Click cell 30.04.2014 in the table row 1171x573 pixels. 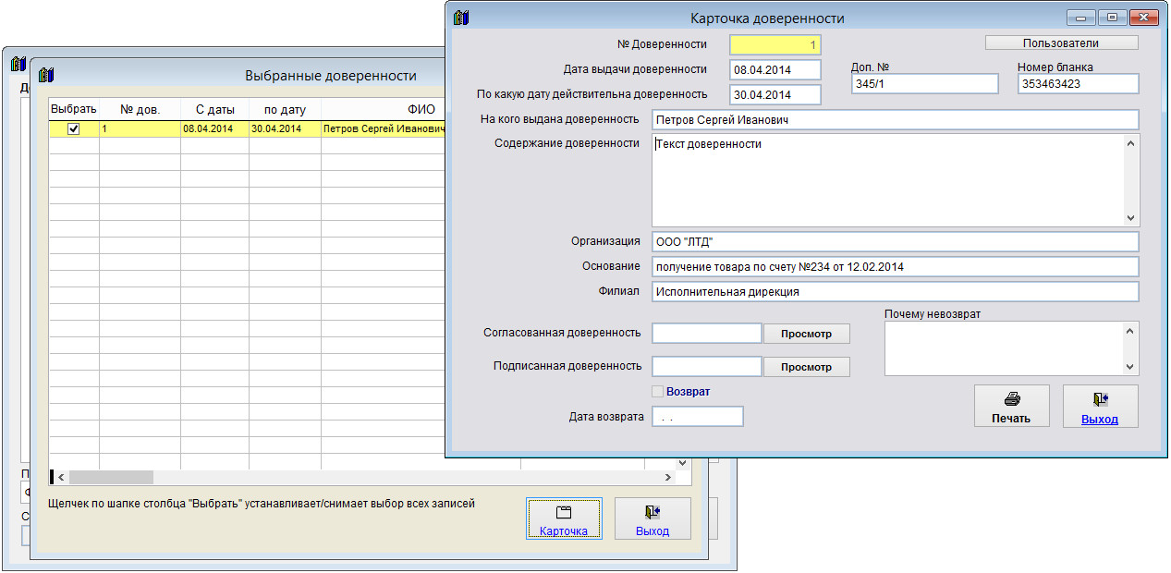pos(285,129)
